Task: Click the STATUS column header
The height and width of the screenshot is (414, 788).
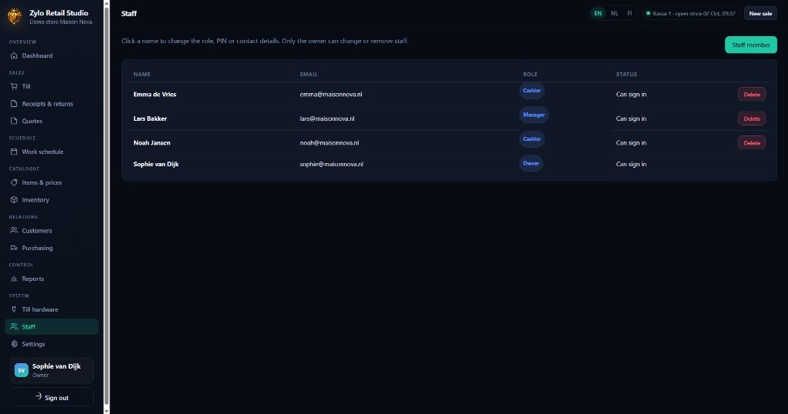Action: point(626,75)
